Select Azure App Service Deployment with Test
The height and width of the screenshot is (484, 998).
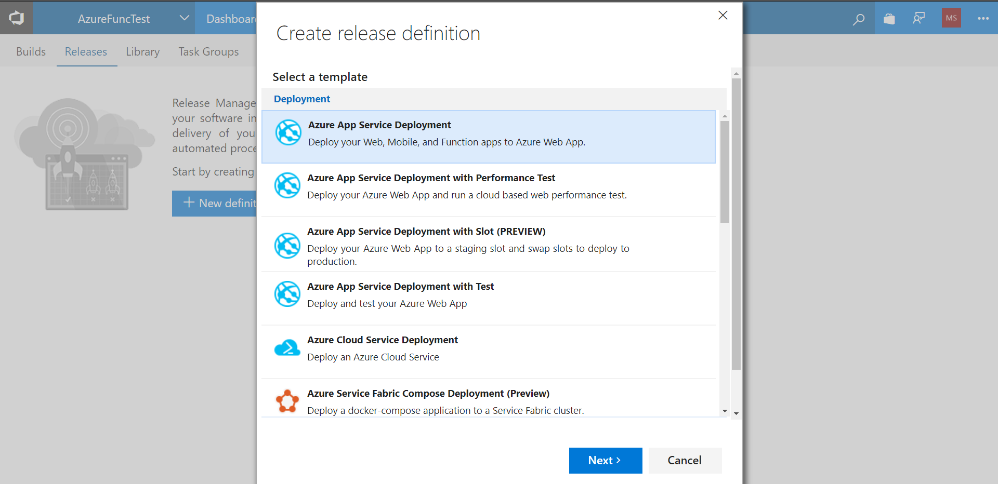tap(489, 299)
